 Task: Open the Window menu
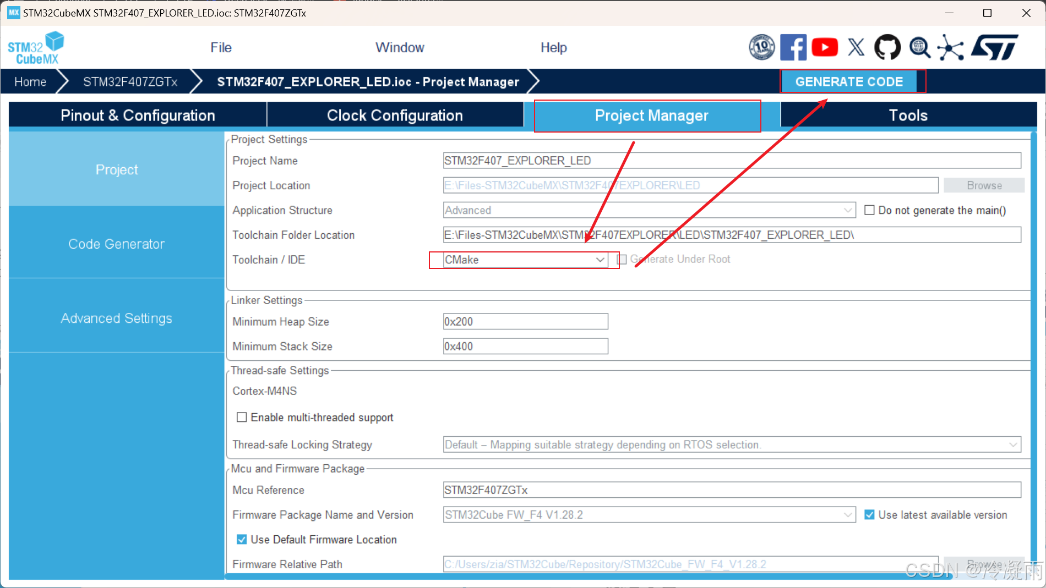click(400, 48)
